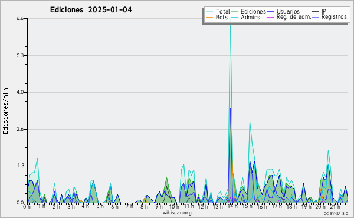Click the Total peak just after 15 h

[250, 122]
